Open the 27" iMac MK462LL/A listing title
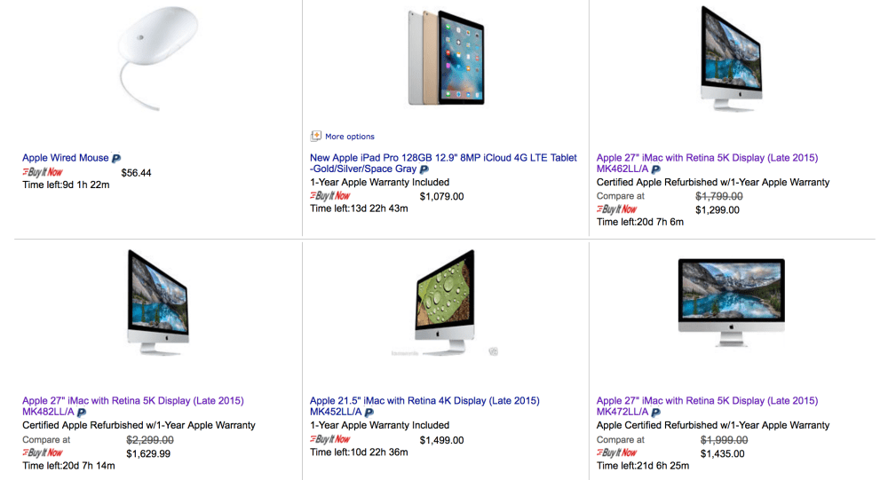The image size is (888, 480). point(707,158)
